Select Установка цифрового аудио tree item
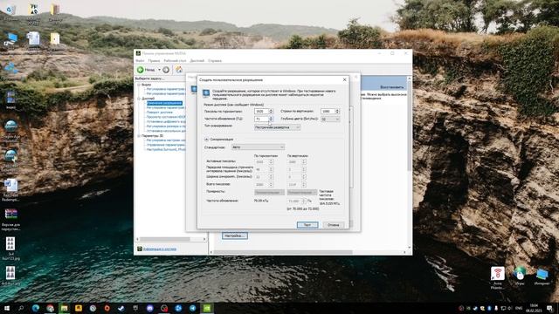559x314 pixels. [166, 122]
